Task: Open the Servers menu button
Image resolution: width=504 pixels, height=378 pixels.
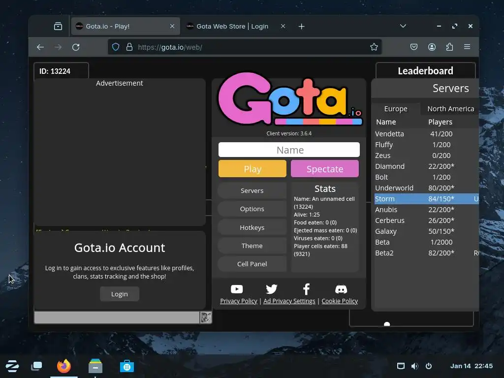Action: coord(252,190)
